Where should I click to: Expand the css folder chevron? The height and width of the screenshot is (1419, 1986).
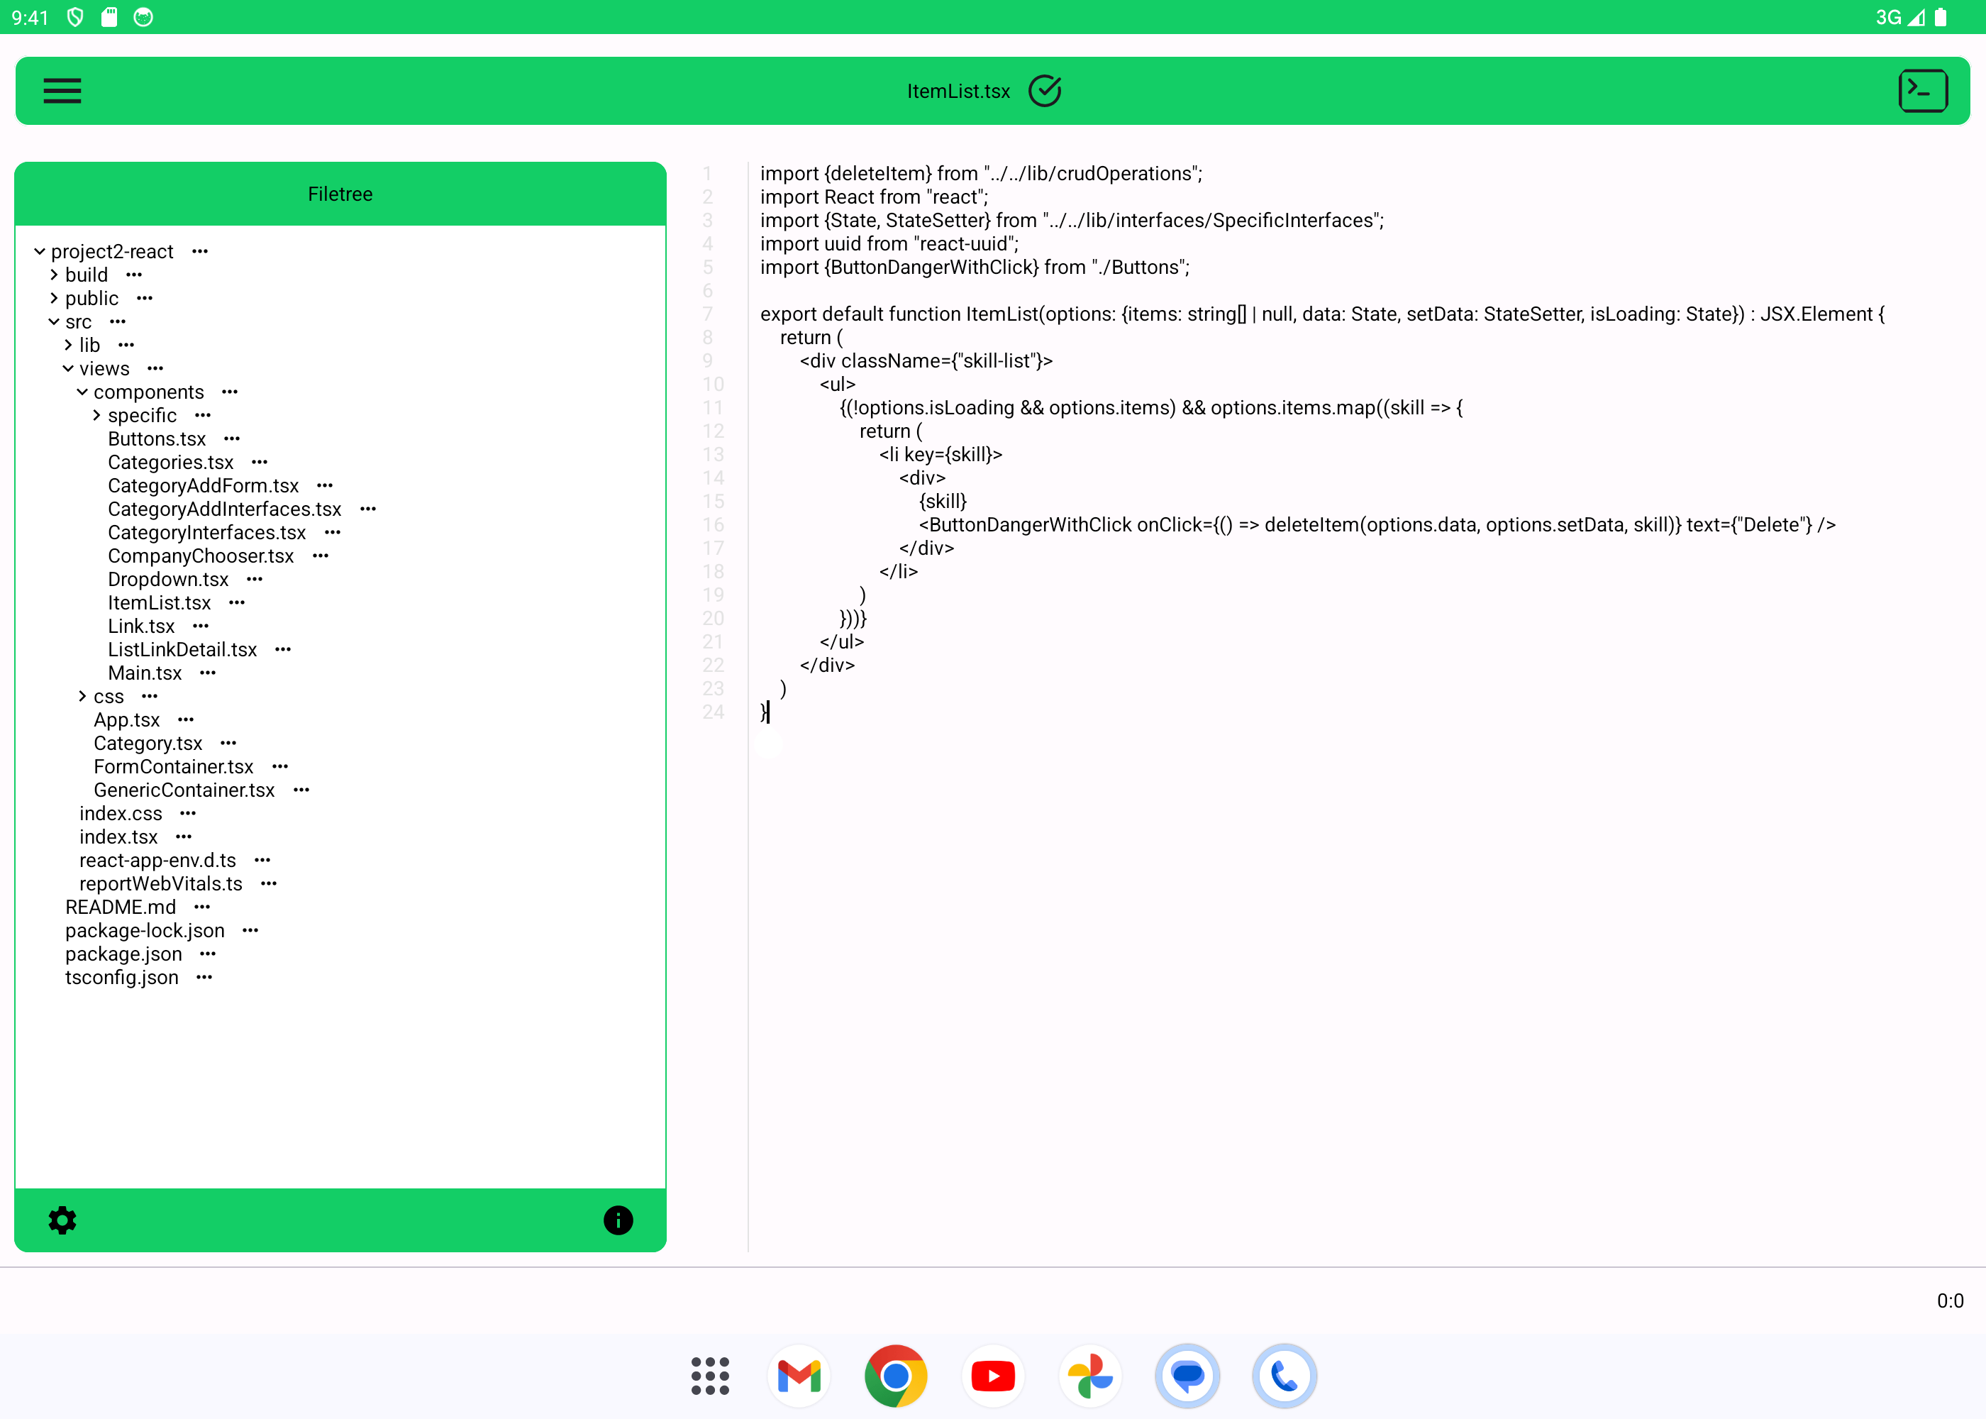tap(82, 697)
